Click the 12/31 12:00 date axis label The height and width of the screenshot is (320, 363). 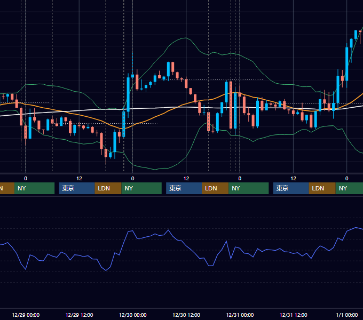[x=293, y=315]
